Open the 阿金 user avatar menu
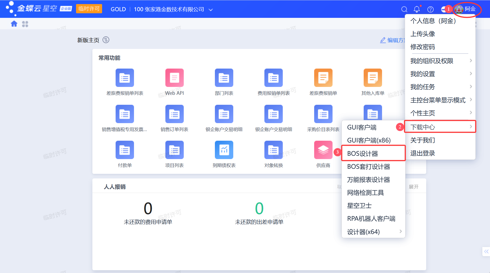Screen dimensions: 490x273 pyautogui.click(x=465, y=9)
